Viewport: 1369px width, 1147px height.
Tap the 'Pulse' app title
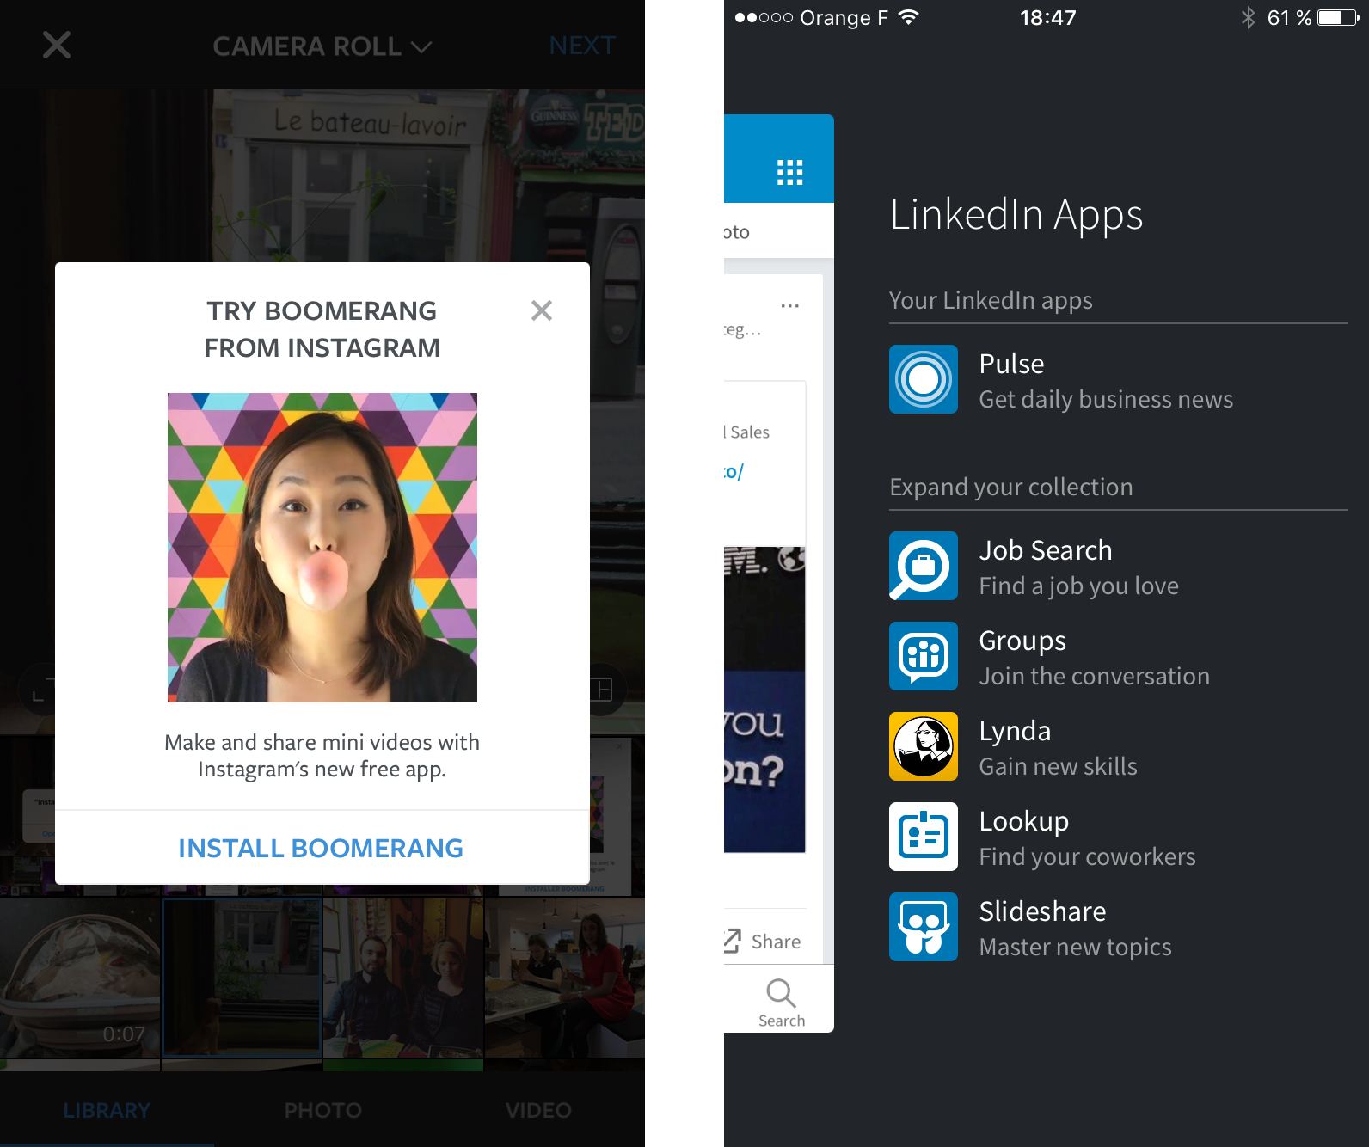[x=1011, y=364]
